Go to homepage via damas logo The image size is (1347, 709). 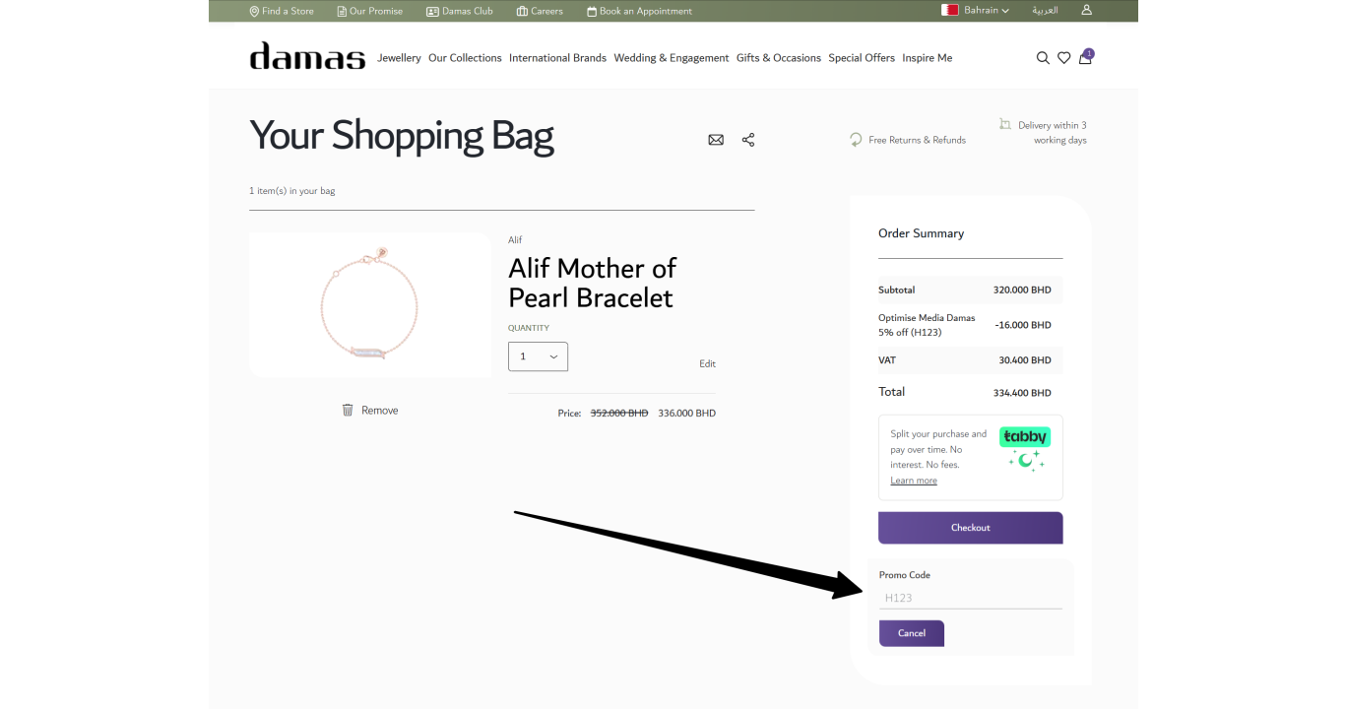(307, 56)
